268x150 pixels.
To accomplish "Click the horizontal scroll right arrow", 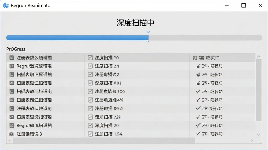I will [252, 140].
